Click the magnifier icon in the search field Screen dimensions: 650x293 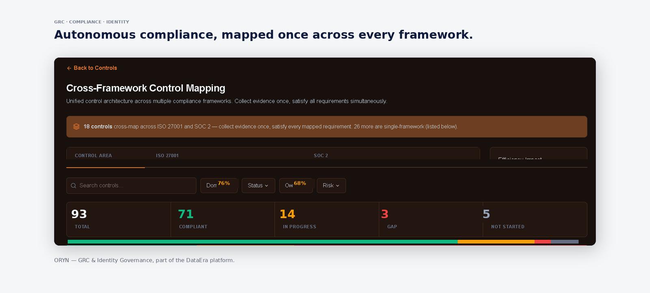[x=74, y=186]
